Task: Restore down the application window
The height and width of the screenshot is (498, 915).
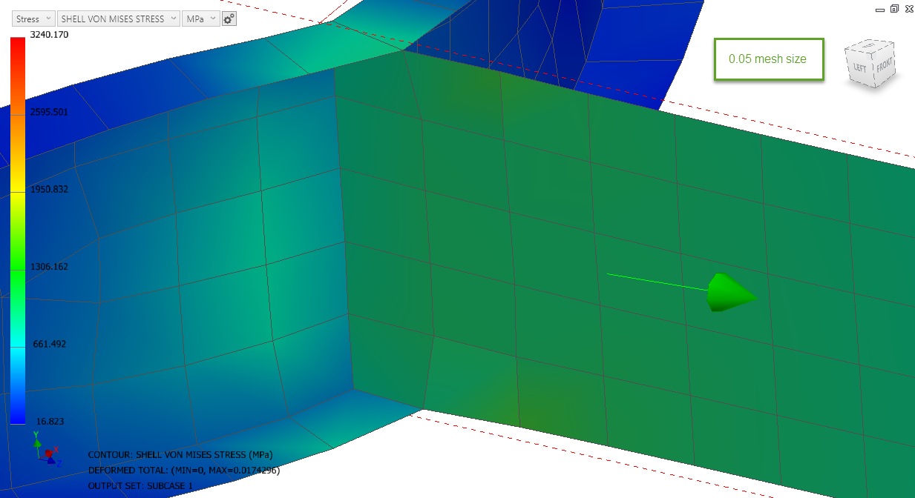Action: pos(893,9)
